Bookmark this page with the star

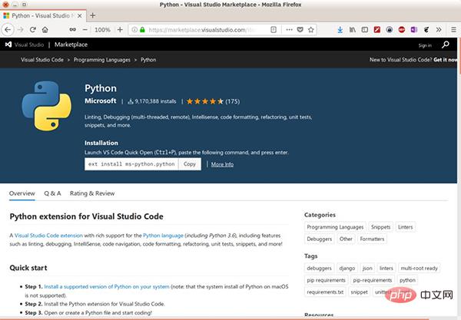[x=310, y=30]
